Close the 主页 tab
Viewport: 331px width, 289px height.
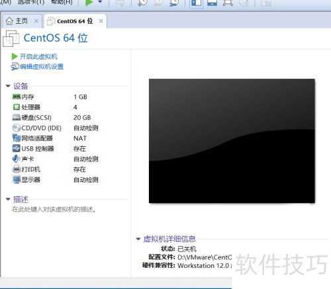coord(36,21)
